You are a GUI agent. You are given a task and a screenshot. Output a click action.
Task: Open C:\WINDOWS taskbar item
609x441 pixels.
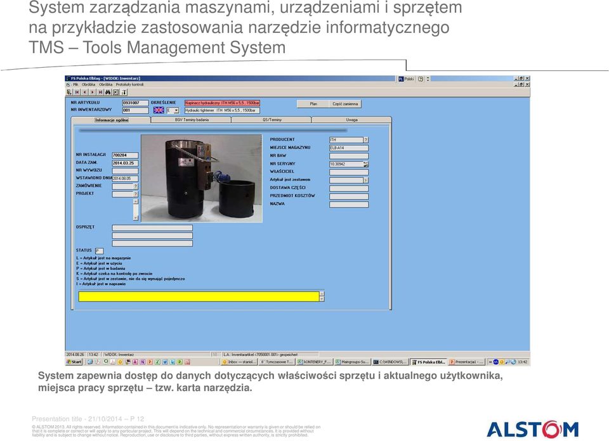(x=390, y=362)
